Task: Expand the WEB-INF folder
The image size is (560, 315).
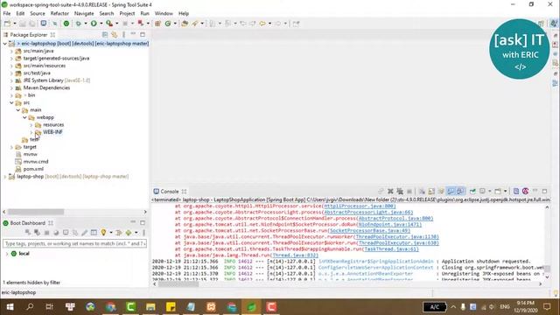Action: tap(31, 132)
